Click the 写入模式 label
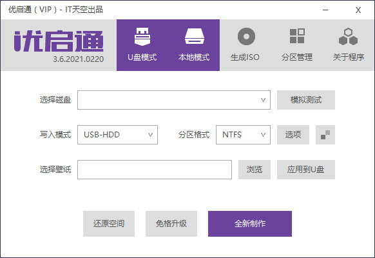 coord(55,135)
